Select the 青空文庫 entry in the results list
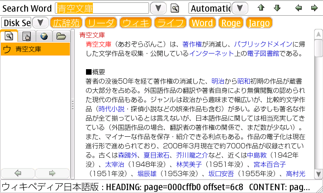Viewport: 323px width, 193px height. pyautogui.click(x=28, y=49)
